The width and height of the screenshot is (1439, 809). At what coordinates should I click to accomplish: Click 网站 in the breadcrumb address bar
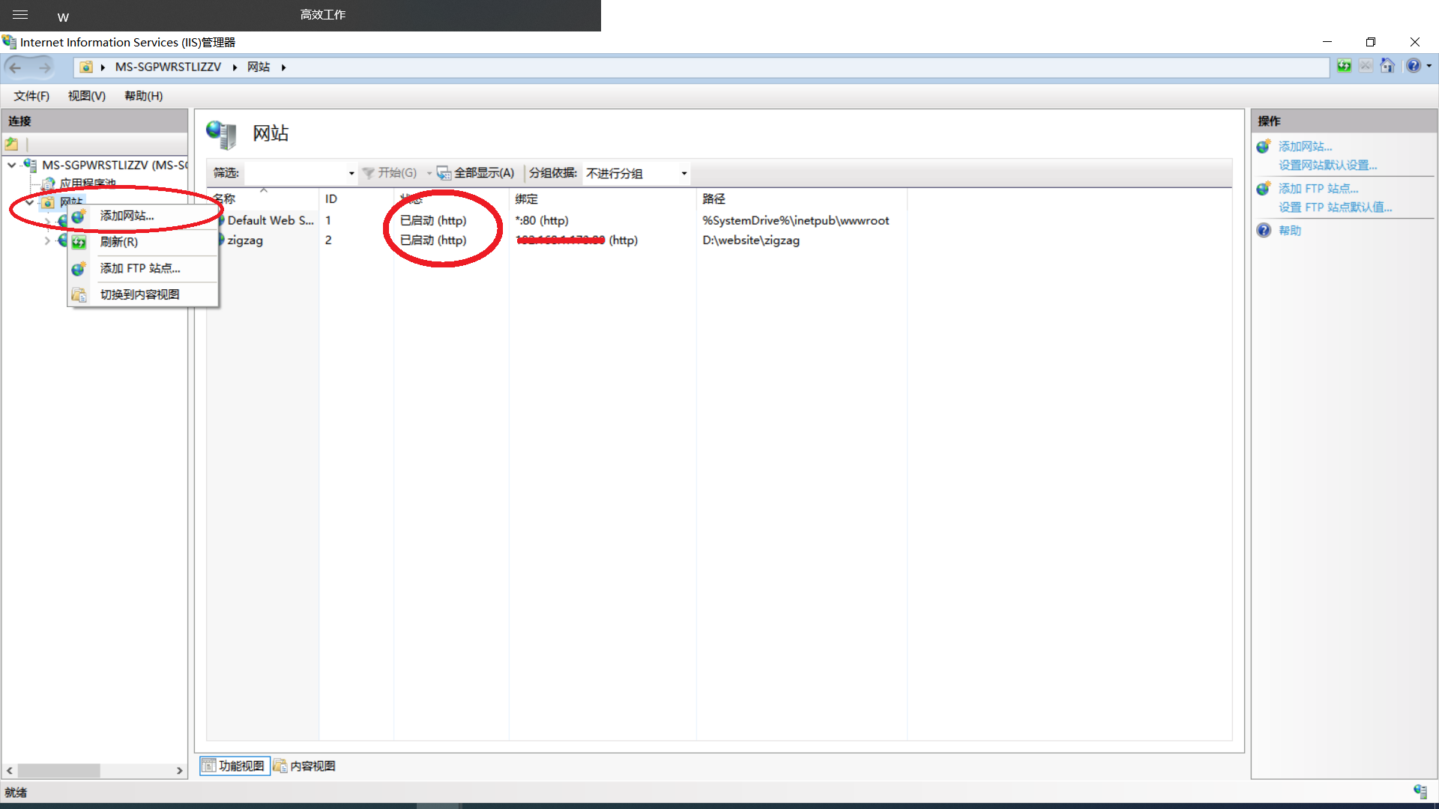click(x=259, y=67)
